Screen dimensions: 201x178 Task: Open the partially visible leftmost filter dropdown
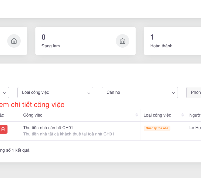[x=4, y=93]
